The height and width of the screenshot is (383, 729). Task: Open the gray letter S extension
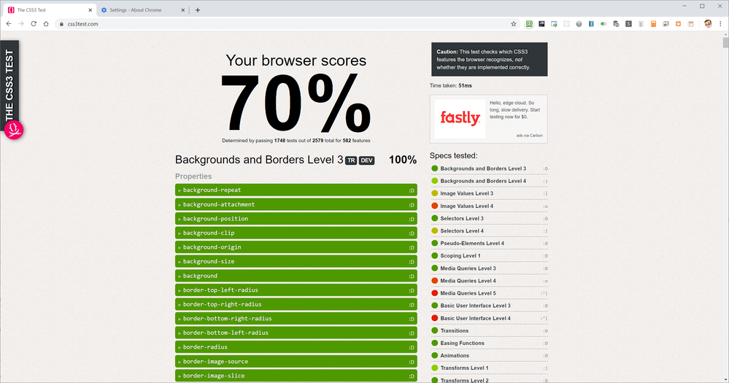[x=628, y=23]
